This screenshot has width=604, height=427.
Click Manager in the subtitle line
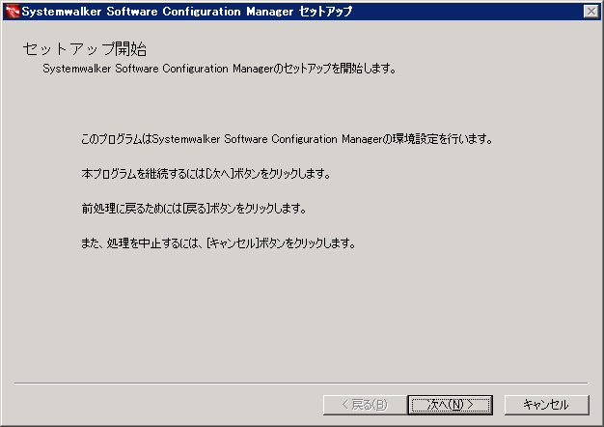[253, 69]
